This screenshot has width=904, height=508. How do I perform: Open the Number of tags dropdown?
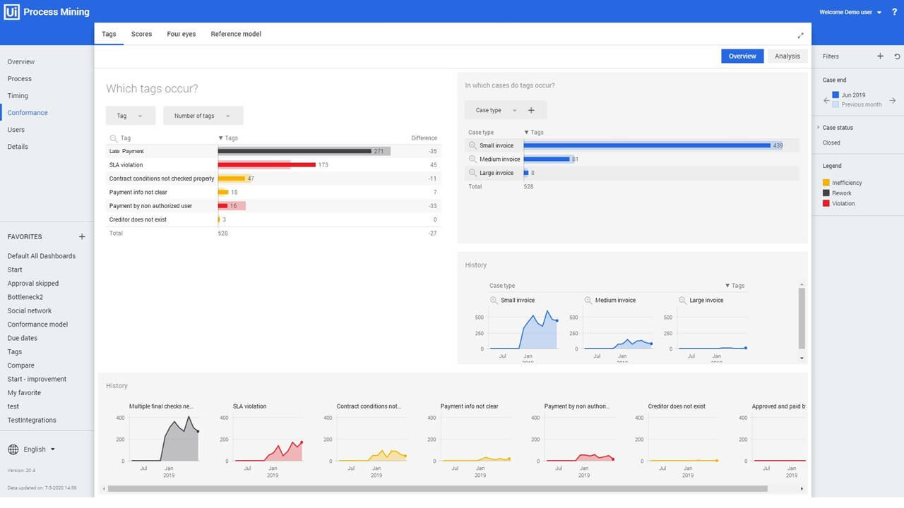pos(203,116)
